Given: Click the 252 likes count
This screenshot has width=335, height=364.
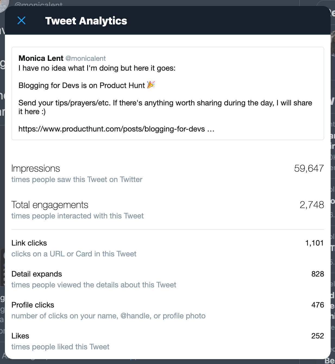Looking at the screenshot, I should [318, 336].
